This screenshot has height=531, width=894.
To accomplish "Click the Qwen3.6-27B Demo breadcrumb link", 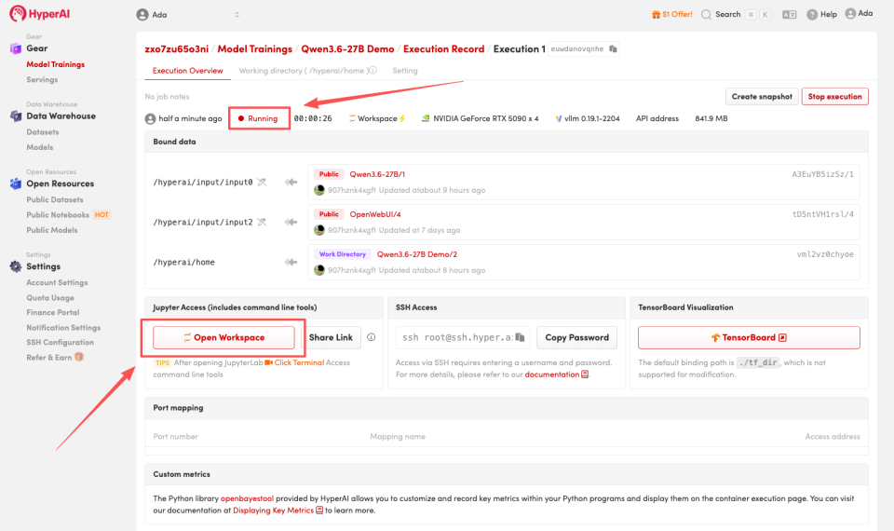I will click(347, 49).
